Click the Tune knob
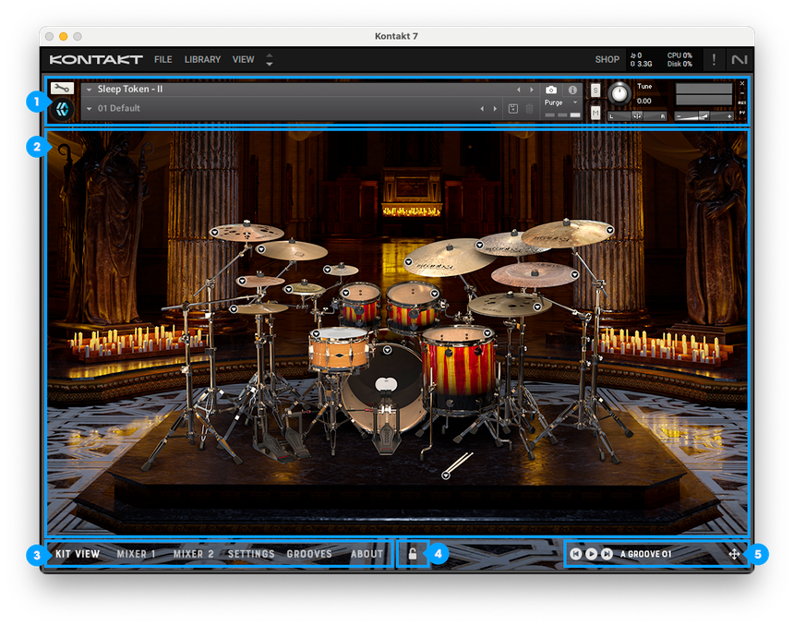This screenshot has width=794, height=626. click(619, 93)
